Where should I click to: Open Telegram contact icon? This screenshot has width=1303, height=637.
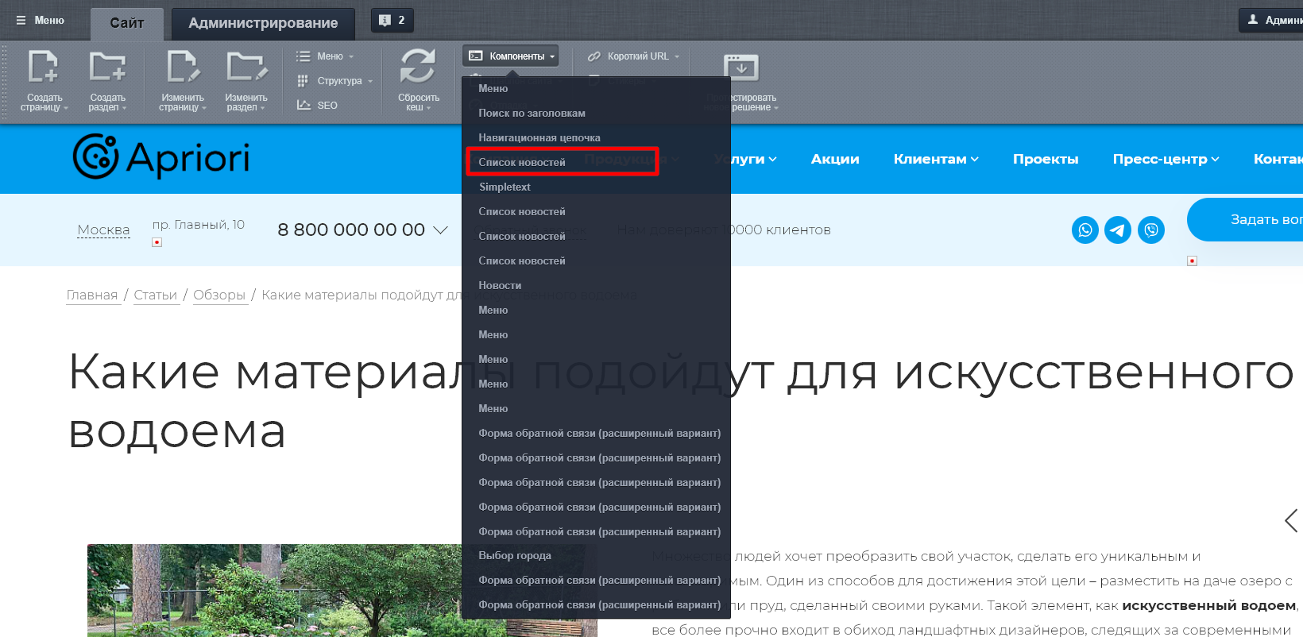(x=1118, y=230)
